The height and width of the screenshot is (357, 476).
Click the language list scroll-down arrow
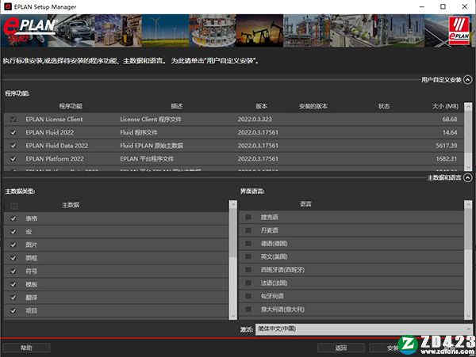click(x=468, y=316)
